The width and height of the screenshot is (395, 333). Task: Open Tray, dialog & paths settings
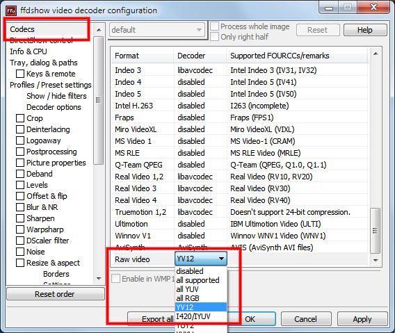(x=44, y=63)
